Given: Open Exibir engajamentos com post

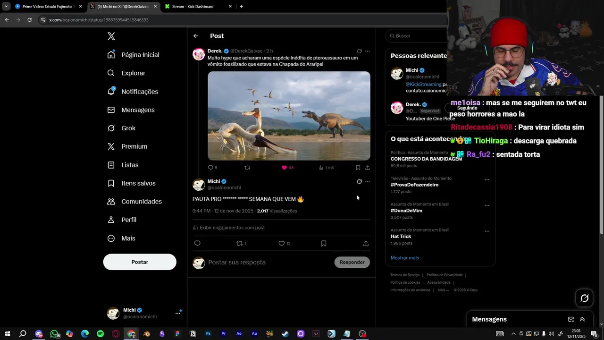Looking at the screenshot, I should (x=229, y=228).
